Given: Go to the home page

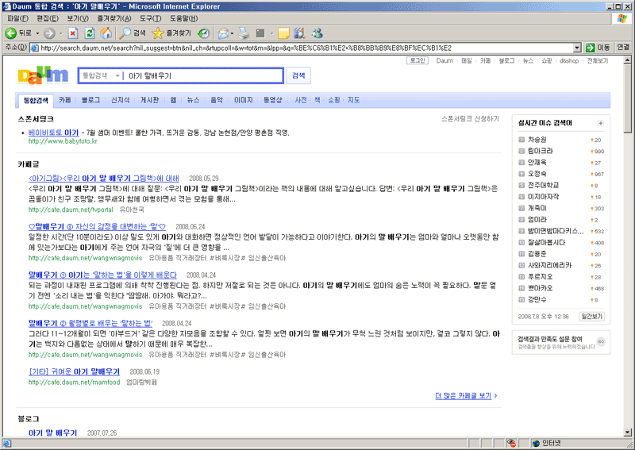Looking at the screenshot, I should pos(106,33).
